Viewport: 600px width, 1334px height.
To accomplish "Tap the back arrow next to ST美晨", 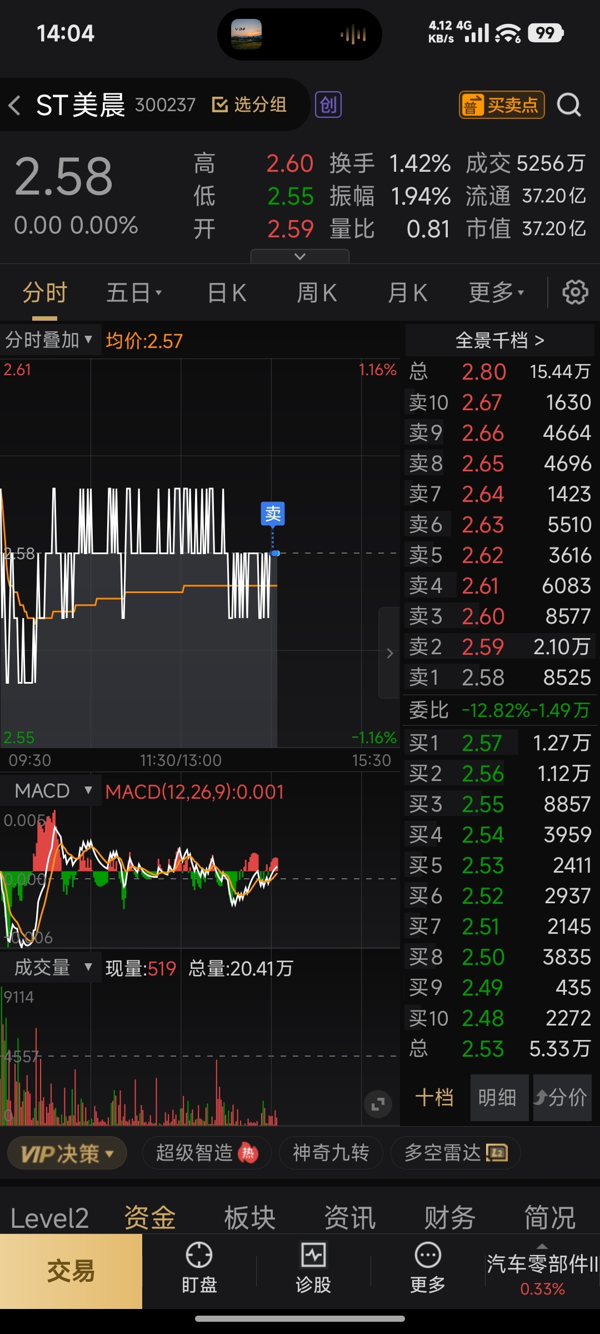I will (15, 105).
